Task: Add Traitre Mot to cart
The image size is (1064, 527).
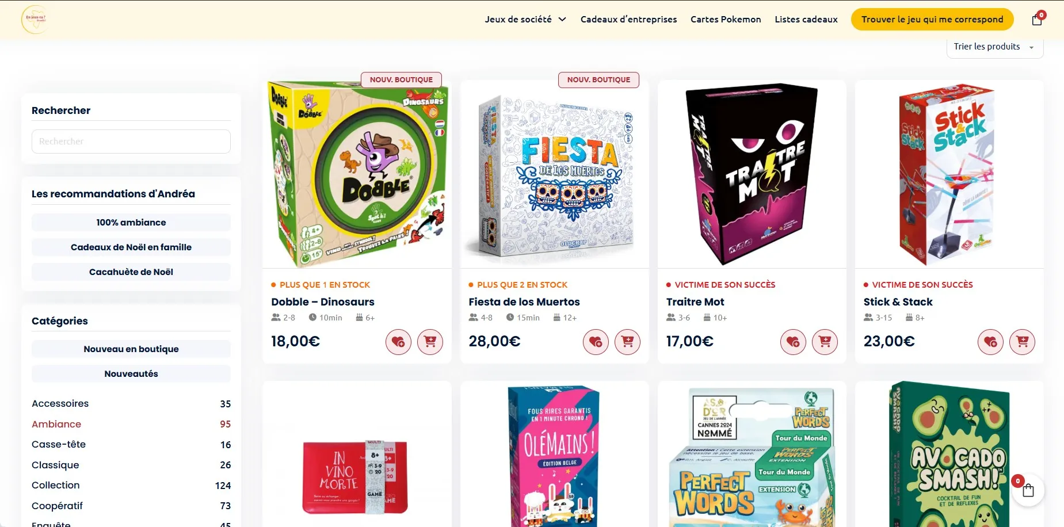Action: 825,342
